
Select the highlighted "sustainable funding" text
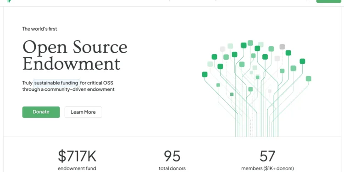(56, 83)
